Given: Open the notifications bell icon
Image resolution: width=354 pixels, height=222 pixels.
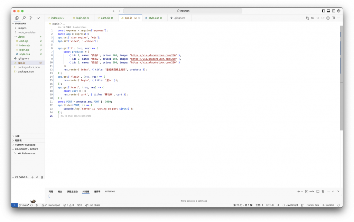Looking at the screenshot, I should pos(338,205).
